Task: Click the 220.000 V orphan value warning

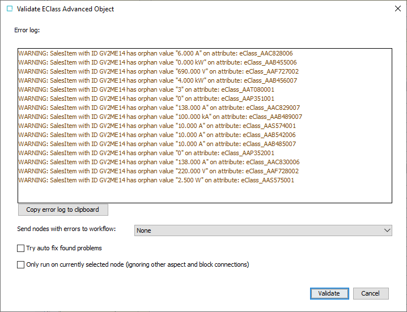Action: (159, 171)
